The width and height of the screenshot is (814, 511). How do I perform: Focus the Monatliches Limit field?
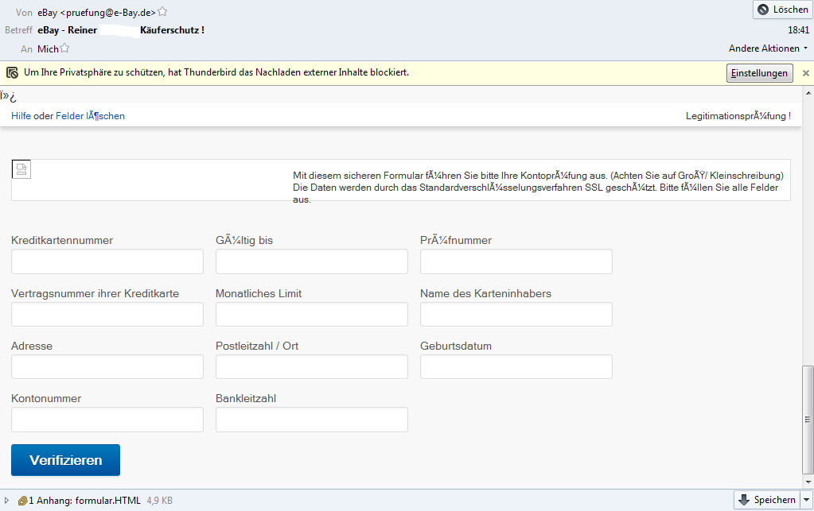tap(311, 314)
